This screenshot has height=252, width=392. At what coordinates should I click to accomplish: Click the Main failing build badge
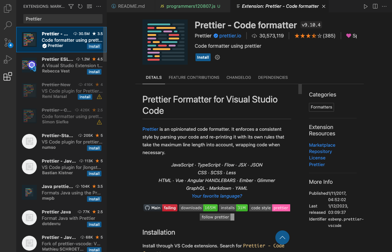pos(160,208)
